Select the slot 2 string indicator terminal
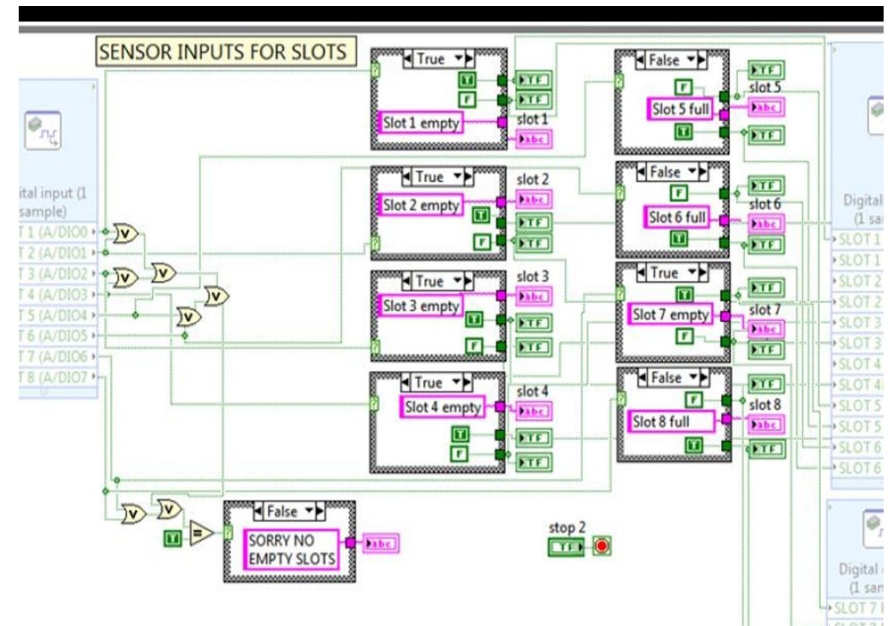Viewport: 890px width, 626px height. pos(534,199)
